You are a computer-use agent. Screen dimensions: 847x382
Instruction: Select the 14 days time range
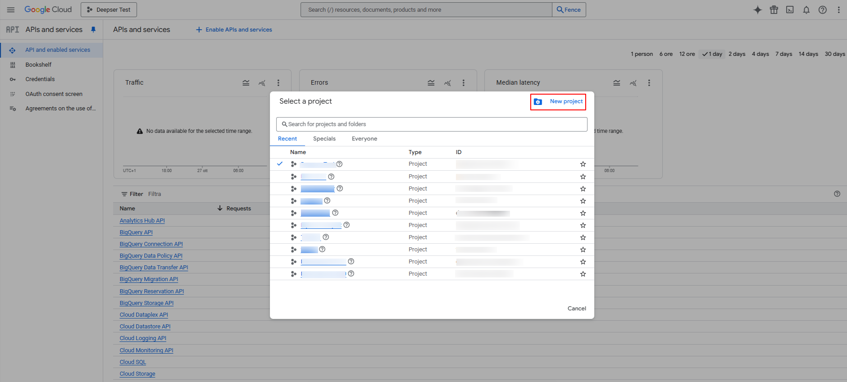click(808, 54)
